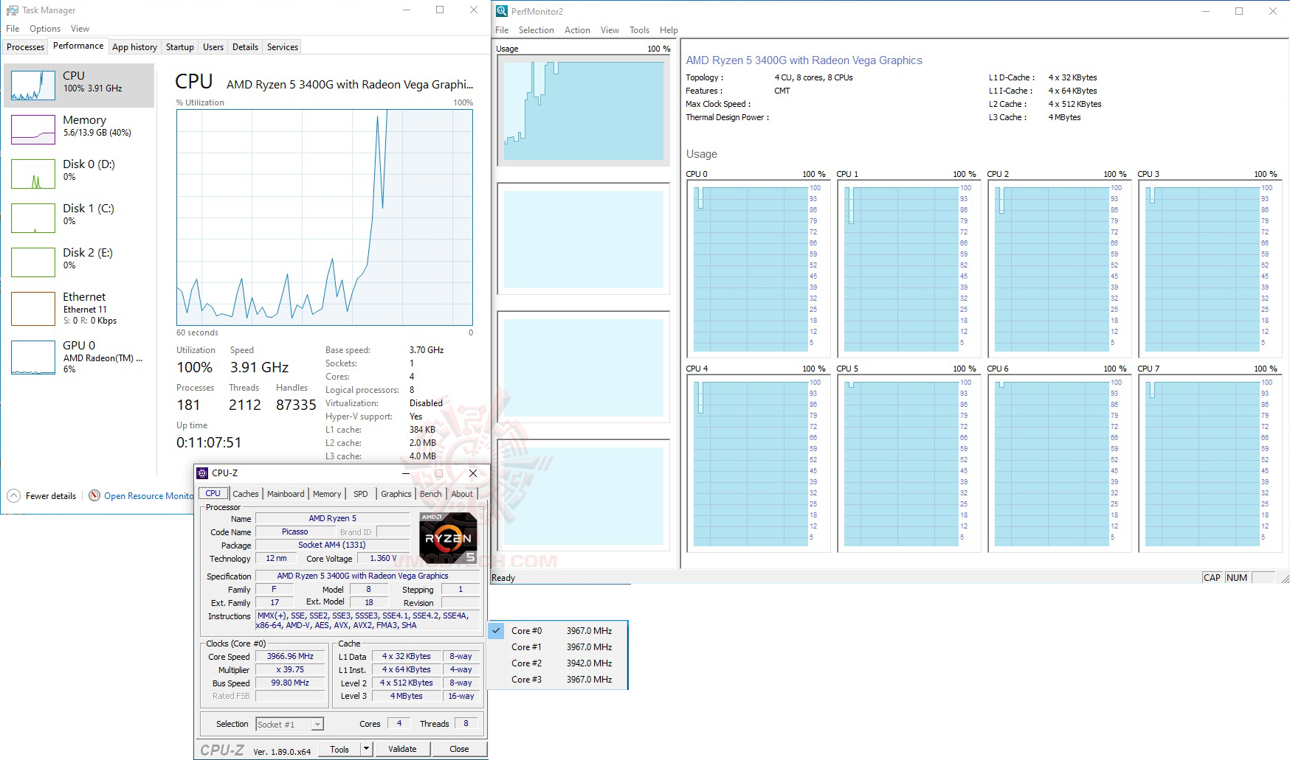Click the CPU-Z app icon in title bar
Viewport: 1290px width, 760px height.
pyautogui.click(x=202, y=473)
